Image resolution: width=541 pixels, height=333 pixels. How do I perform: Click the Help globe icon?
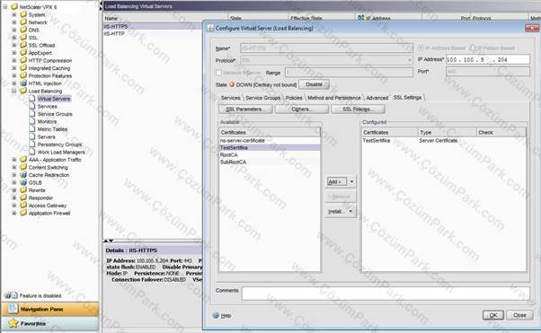point(216,315)
